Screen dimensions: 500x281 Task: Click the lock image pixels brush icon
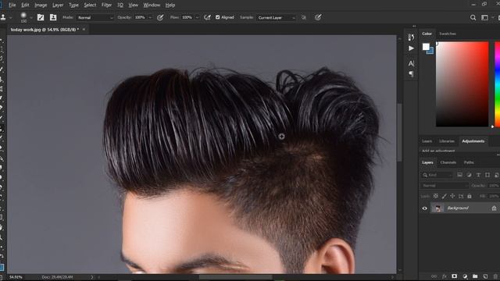pos(445,196)
